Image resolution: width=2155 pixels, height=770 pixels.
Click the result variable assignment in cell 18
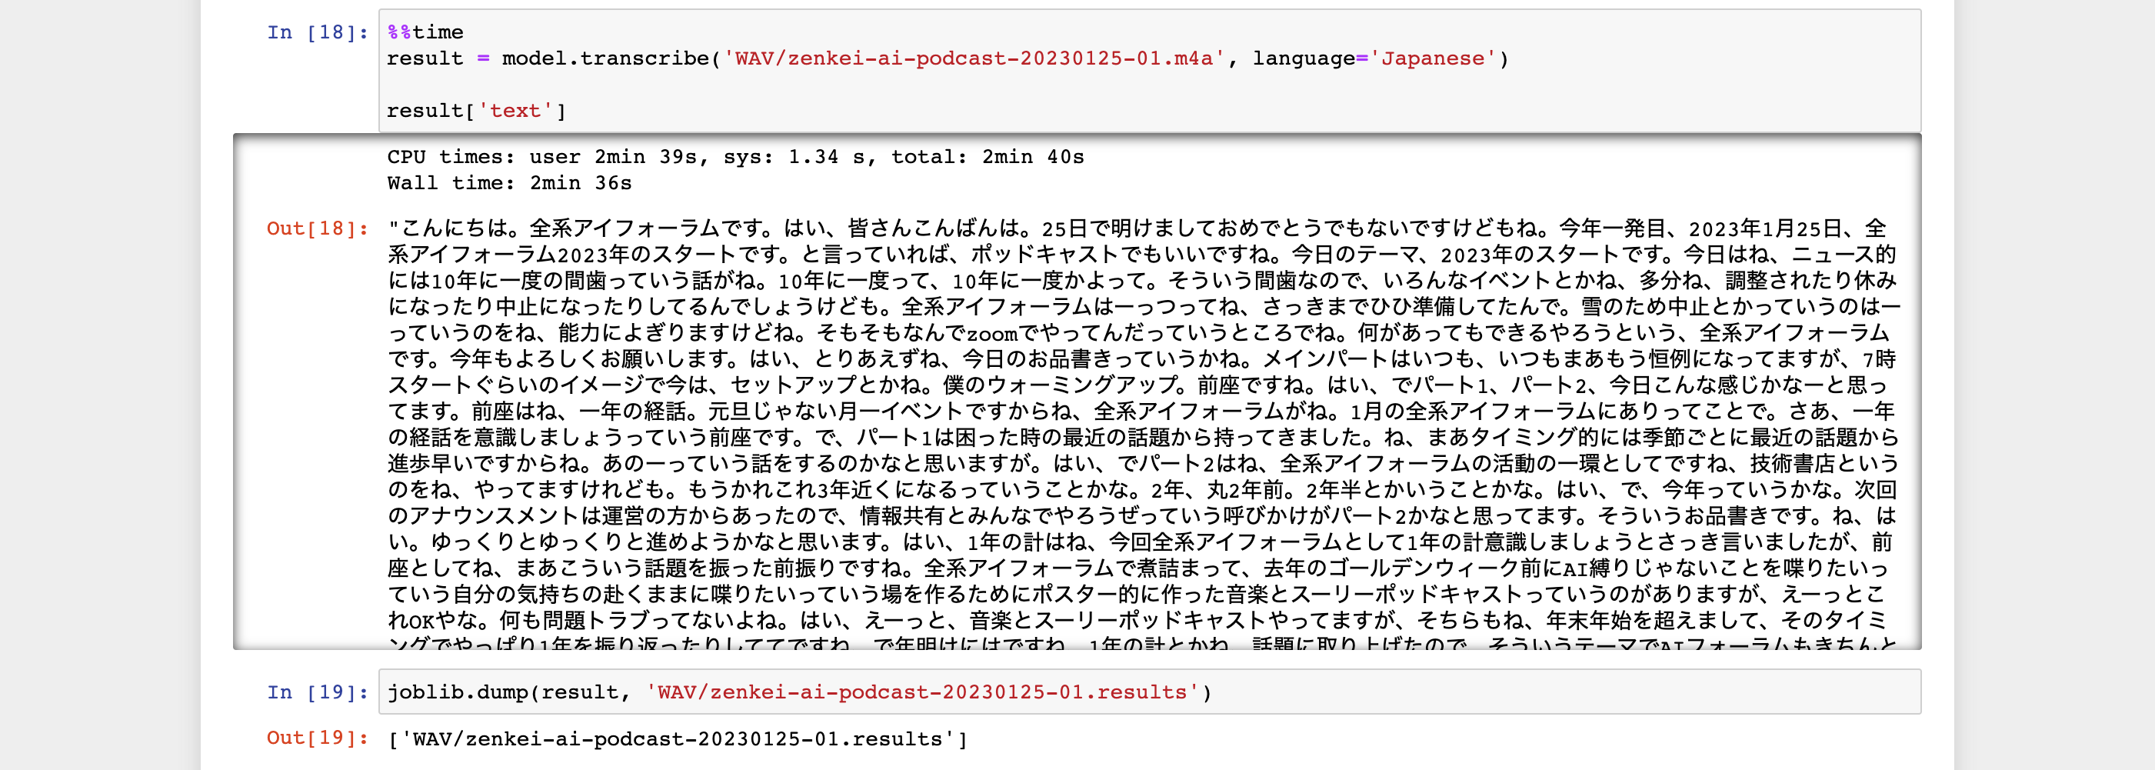424,58
